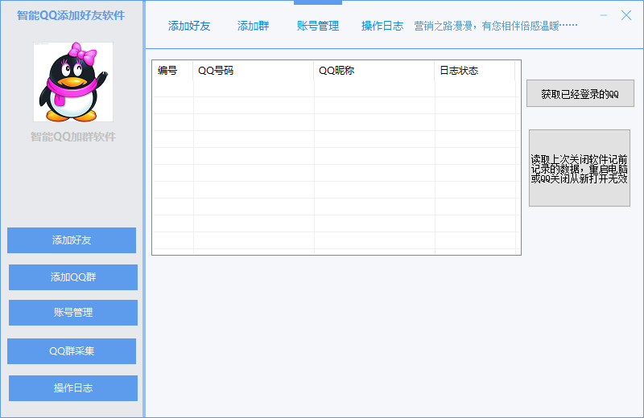This screenshot has width=644, height=418.
Task: Open the QQ群采集 sidebar button
Action: 72,351
